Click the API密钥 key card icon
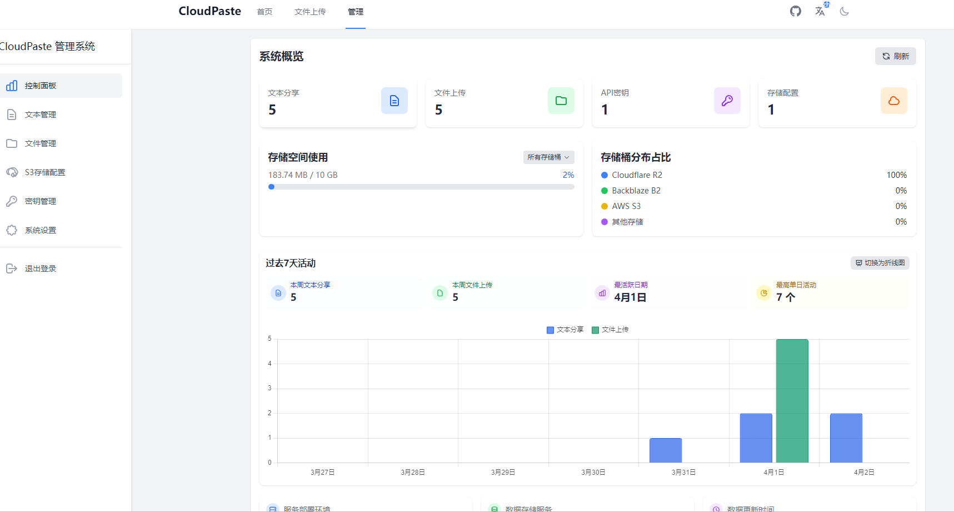 pyautogui.click(x=727, y=101)
